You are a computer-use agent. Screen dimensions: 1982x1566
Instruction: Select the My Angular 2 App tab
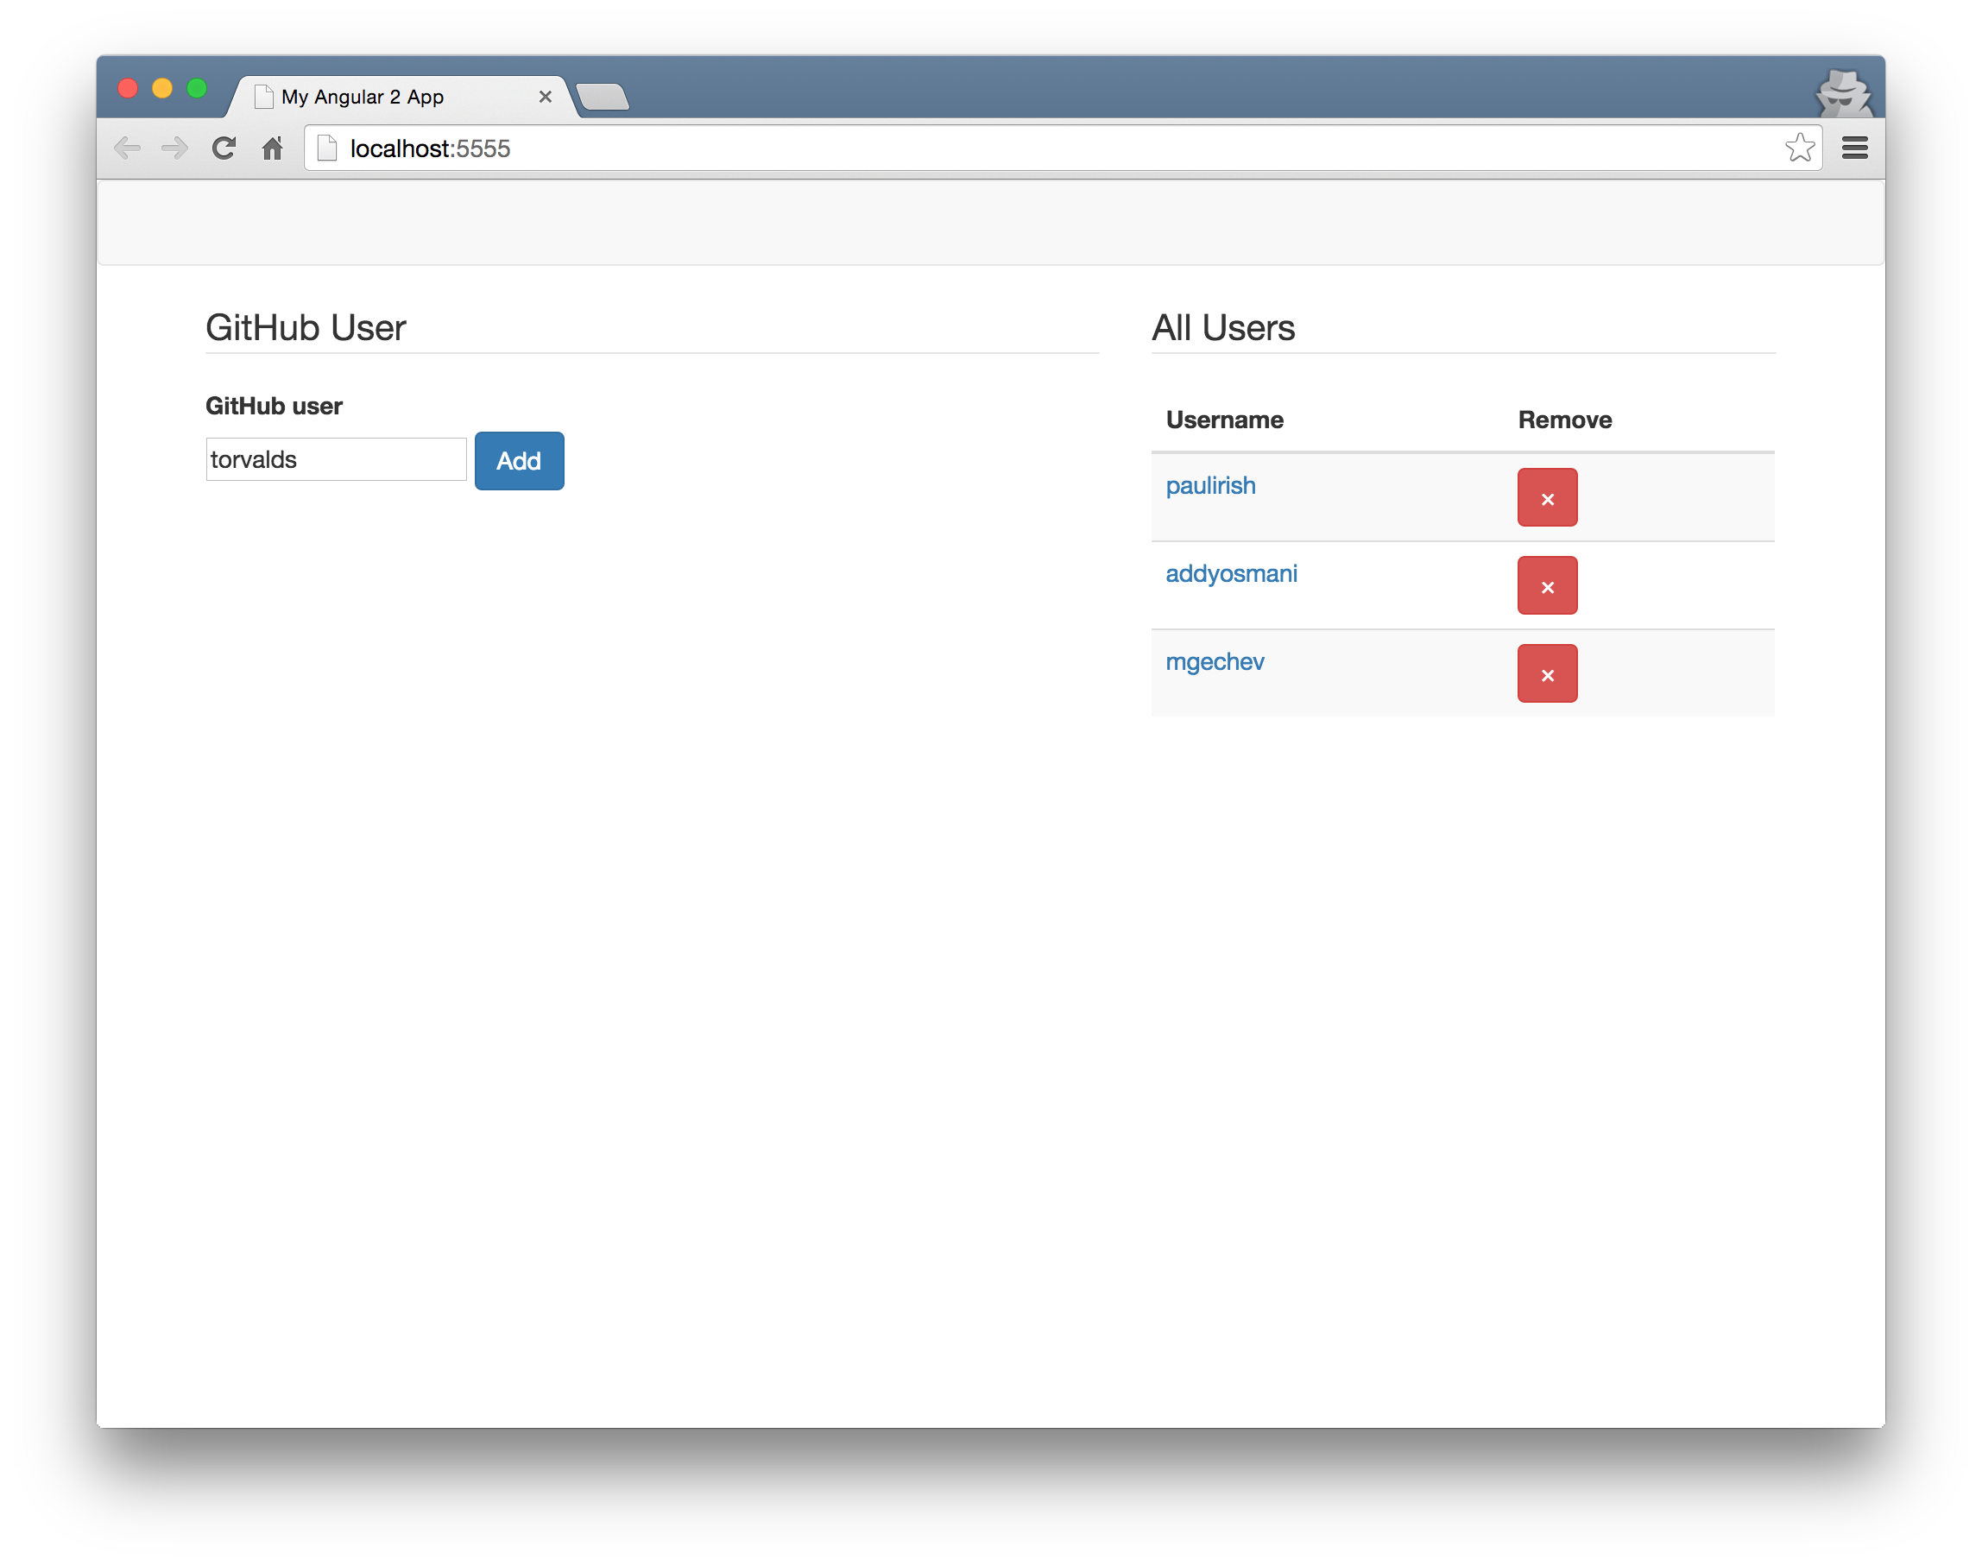pos(385,98)
